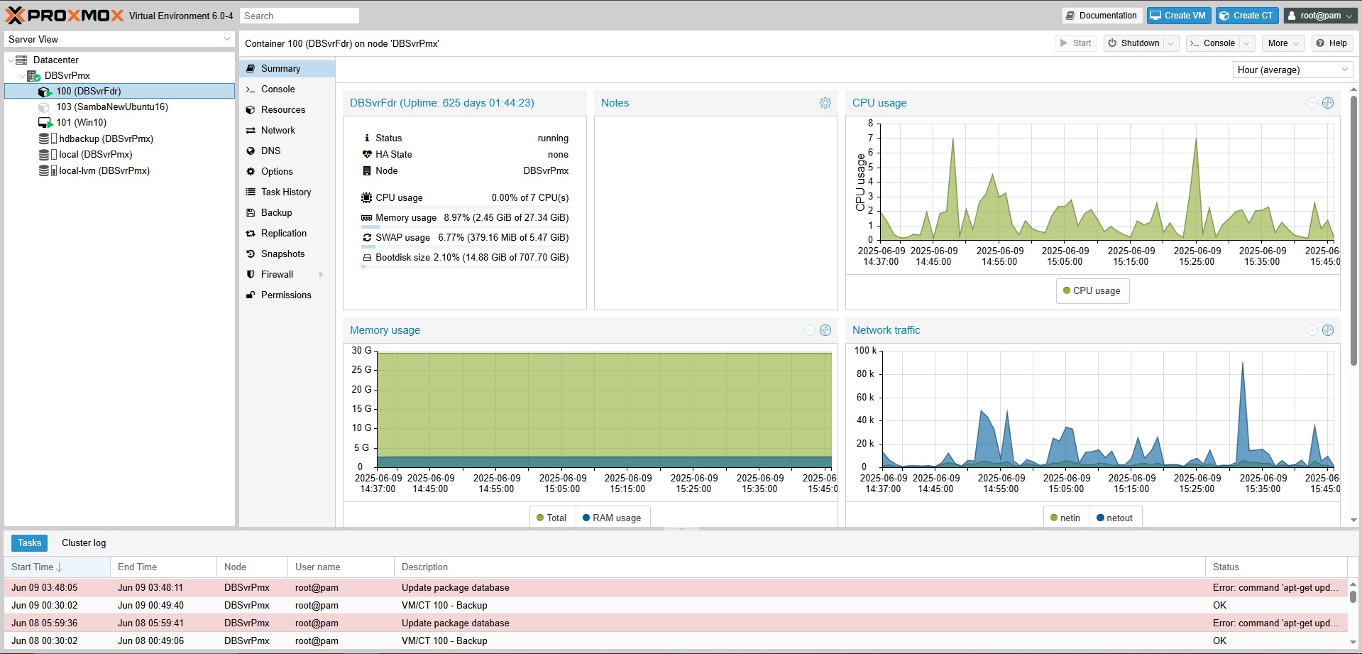Open the Backup section in side menu
Image resolution: width=1362 pixels, height=654 pixels.
(x=276, y=213)
